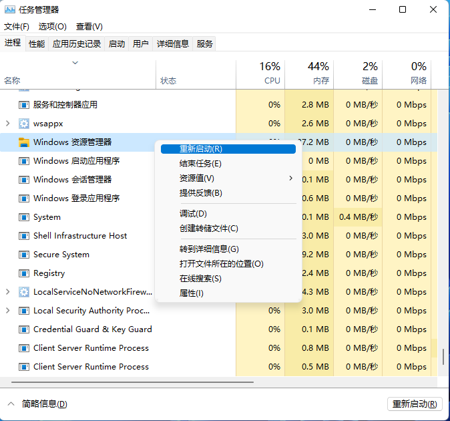Click the horizontal scrollbar thumb
450x421 pixels.
(x=132, y=382)
